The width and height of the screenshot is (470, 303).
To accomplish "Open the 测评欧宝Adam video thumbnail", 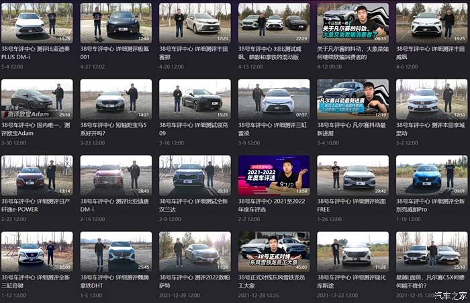I will point(37,99).
